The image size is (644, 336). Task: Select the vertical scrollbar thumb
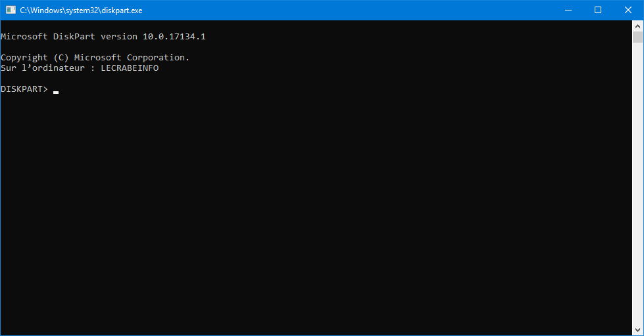638,37
